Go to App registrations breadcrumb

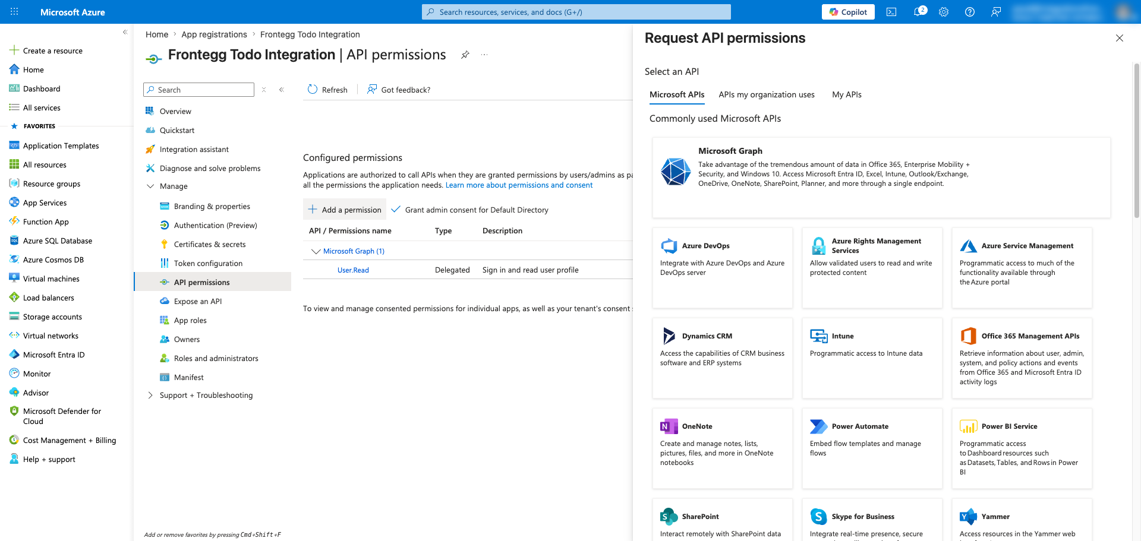click(x=214, y=34)
